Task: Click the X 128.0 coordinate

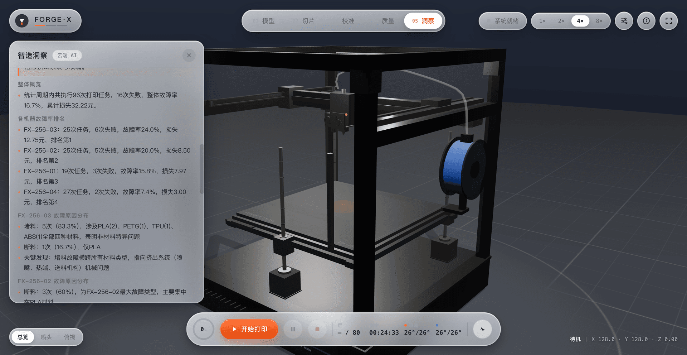Action: tap(603, 339)
